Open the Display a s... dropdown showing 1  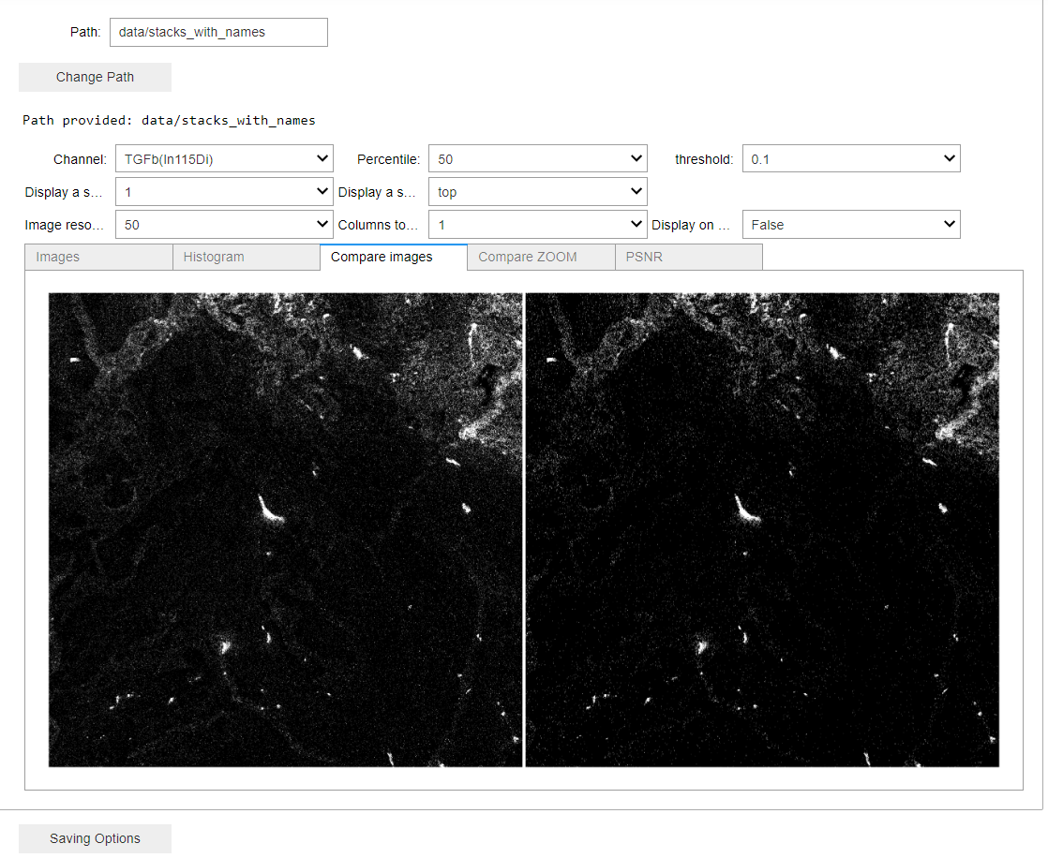[x=224, y=192]
